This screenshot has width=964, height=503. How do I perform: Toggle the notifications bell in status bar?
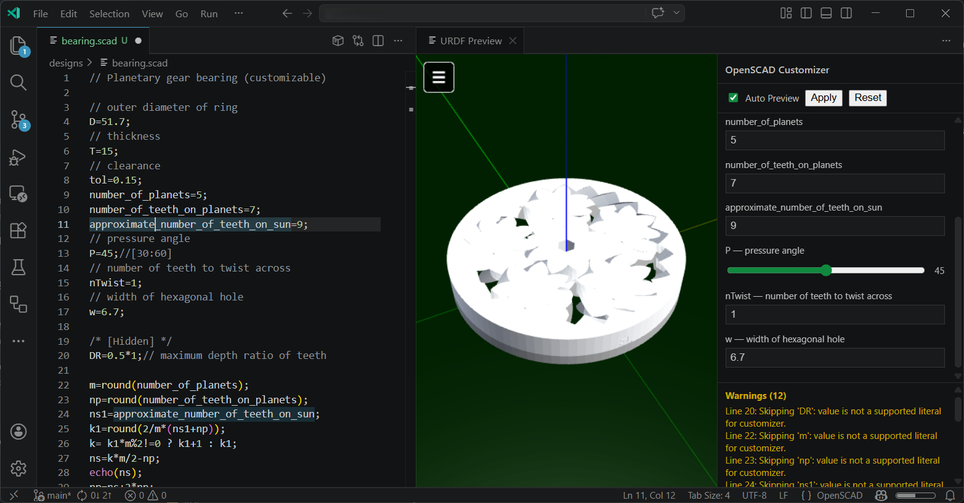[x=950, y=495]
